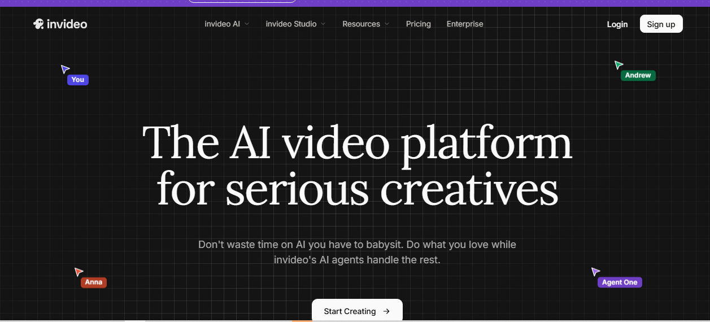This screenshot has width=710, height=322.
Task: Click the Login link
Action: [617, 24]
